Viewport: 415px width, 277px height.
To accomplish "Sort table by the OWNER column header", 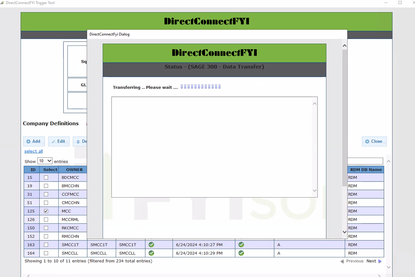I will click(73, 170).
